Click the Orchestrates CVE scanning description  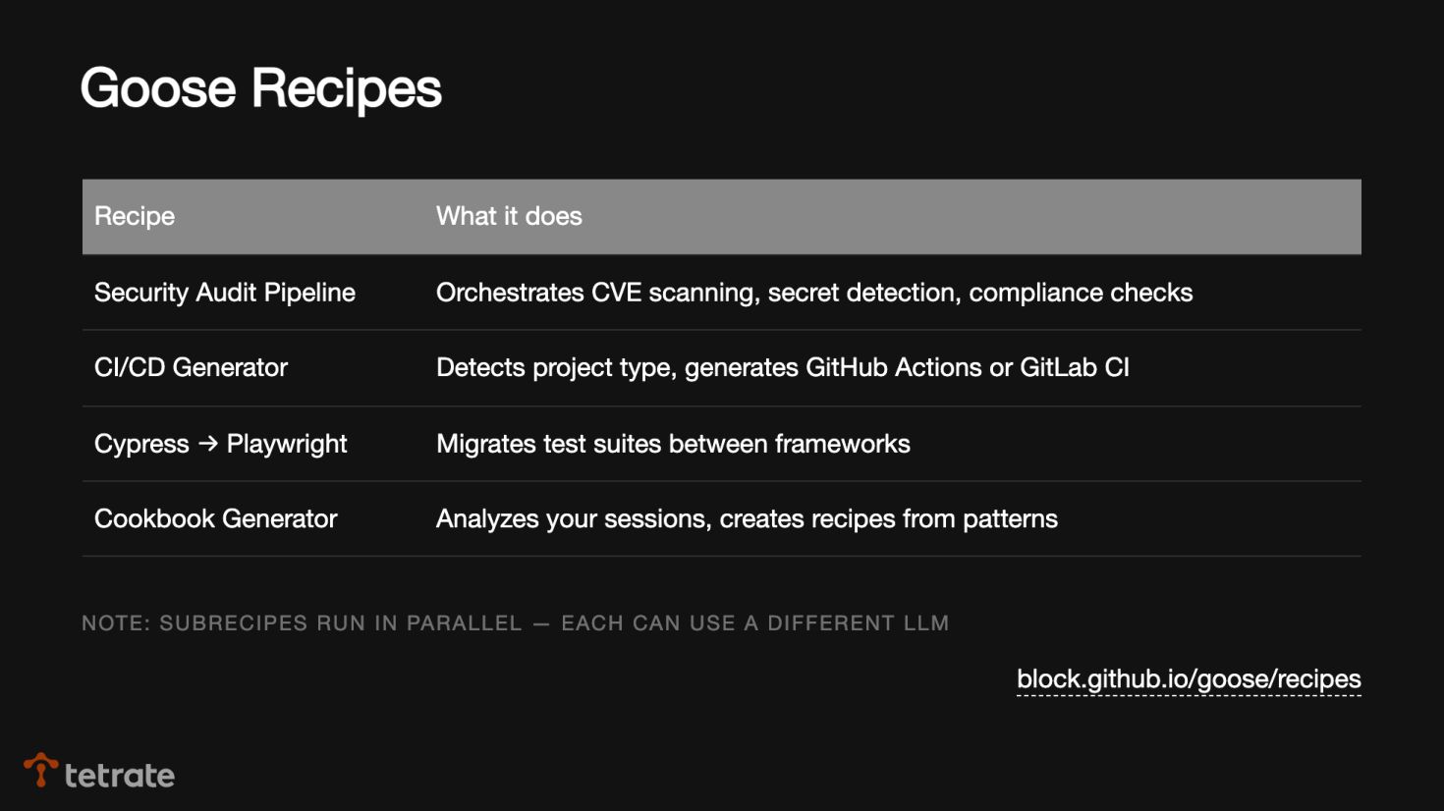point(813,293)
